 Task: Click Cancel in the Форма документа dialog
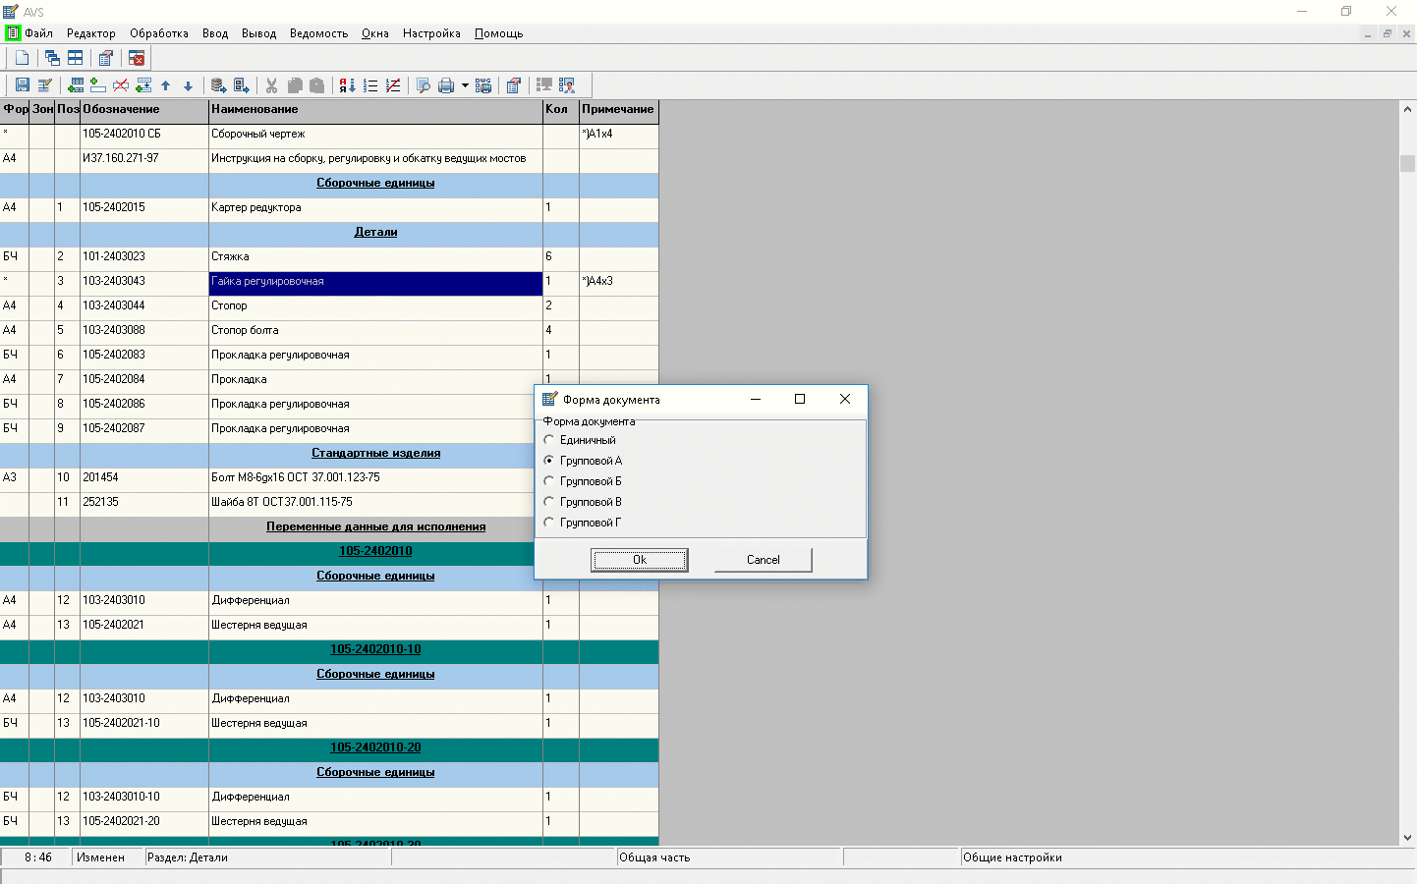(x=763, y=560)
